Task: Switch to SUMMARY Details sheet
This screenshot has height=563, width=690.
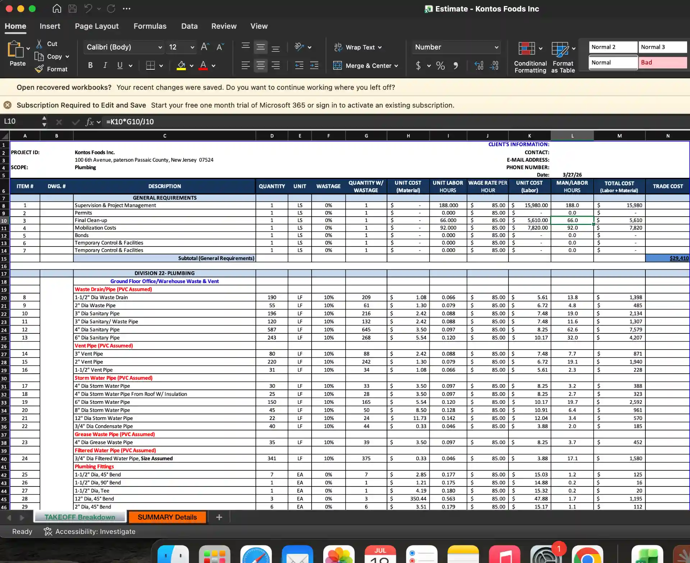Action: pyautogui.click(x=167, y=517)
